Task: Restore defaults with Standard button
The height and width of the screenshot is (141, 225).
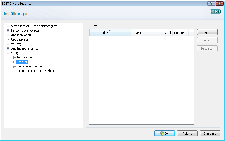Action: click(x=210, y=133)
